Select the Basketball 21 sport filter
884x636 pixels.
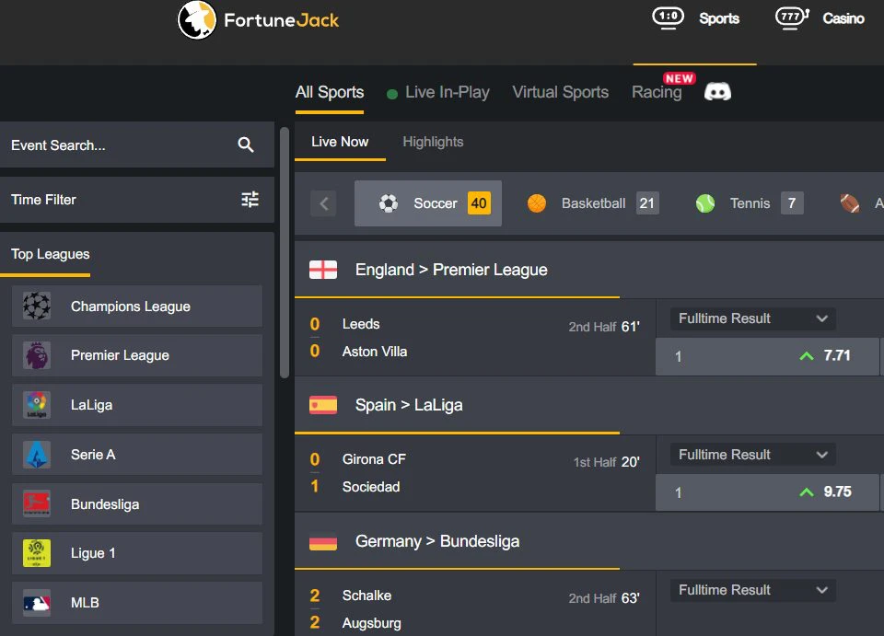coord(592,203)
